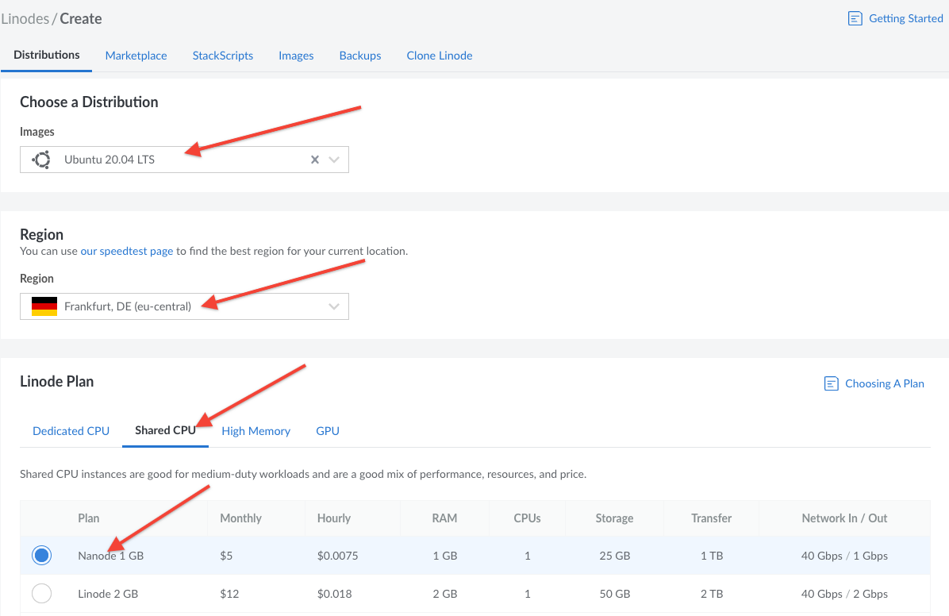This screenshot has height=616, width=949.
Task: Open the Frankfurt, DE region selector
Action: [182, 306]
